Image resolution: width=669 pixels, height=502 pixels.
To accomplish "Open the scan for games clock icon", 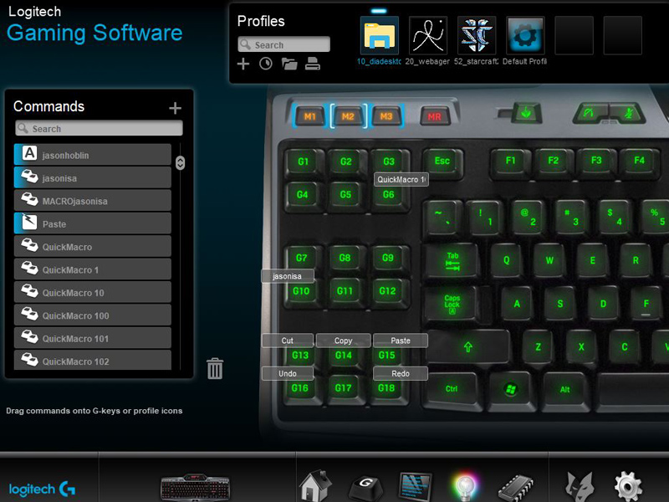I will point(266,64).
